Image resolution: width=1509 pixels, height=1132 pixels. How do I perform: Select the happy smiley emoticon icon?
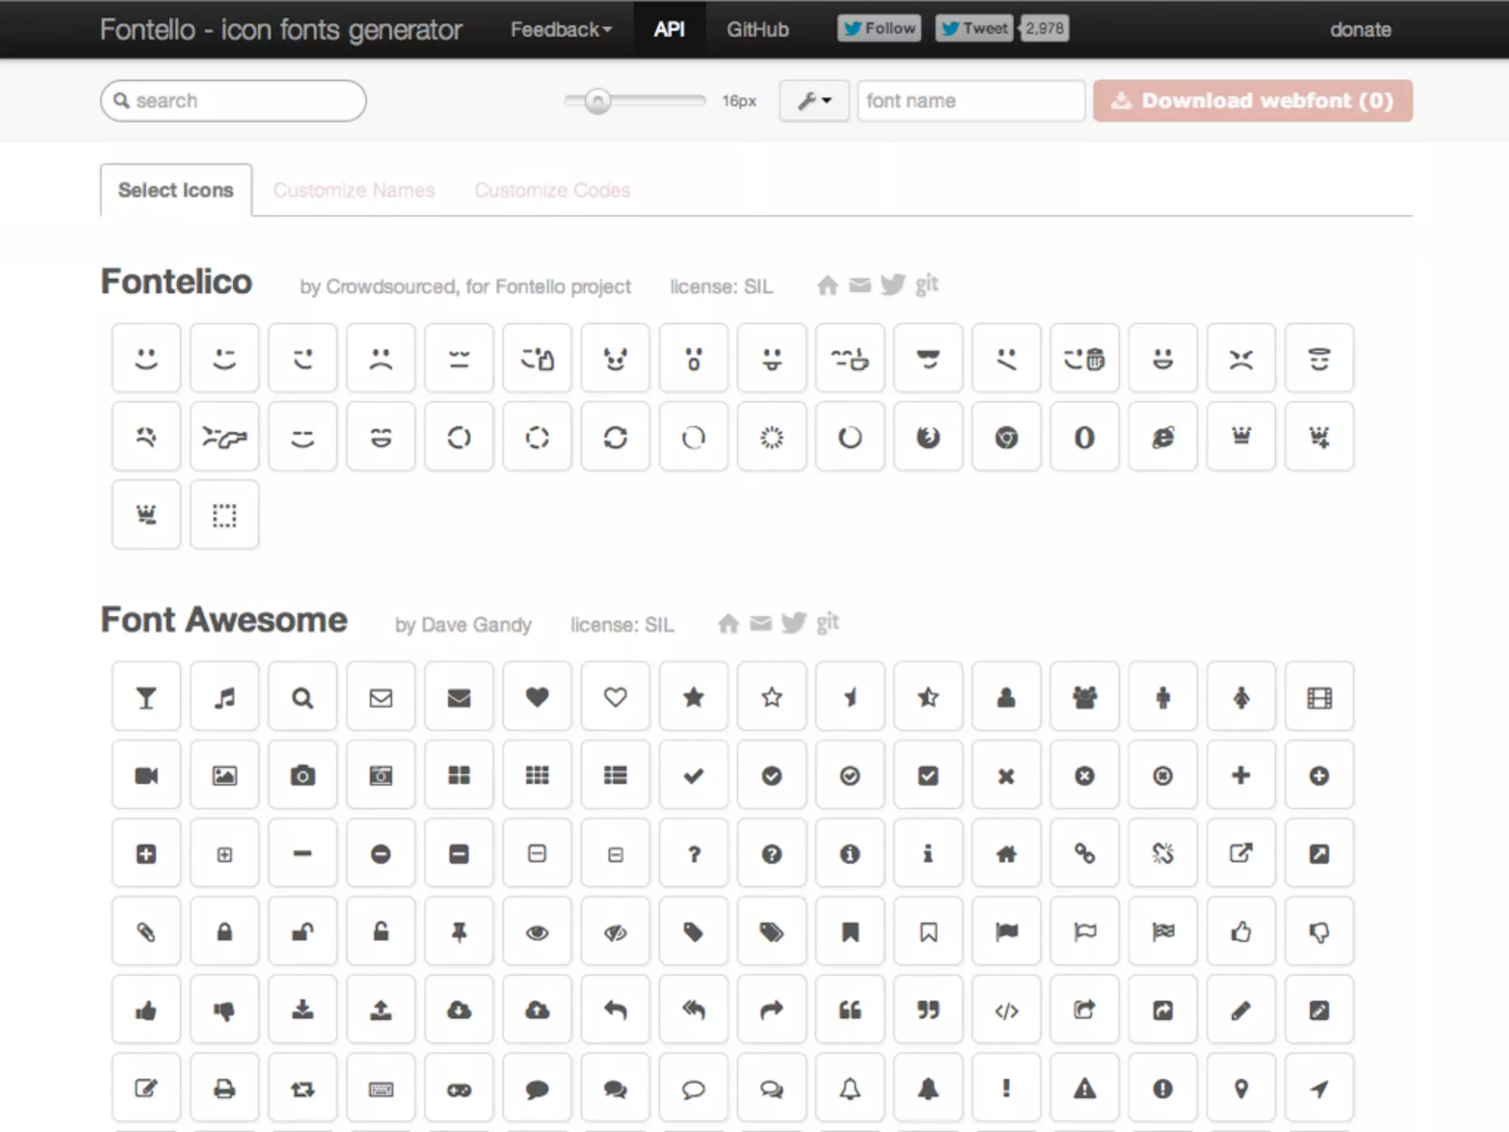click(146, 359)
